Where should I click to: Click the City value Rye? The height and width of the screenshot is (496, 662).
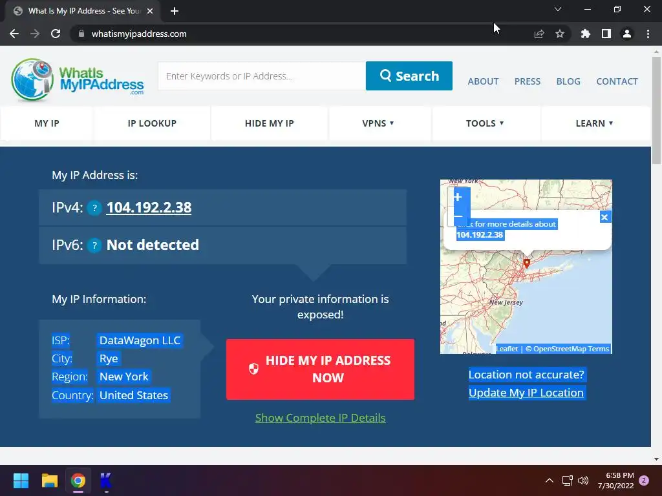109,358
